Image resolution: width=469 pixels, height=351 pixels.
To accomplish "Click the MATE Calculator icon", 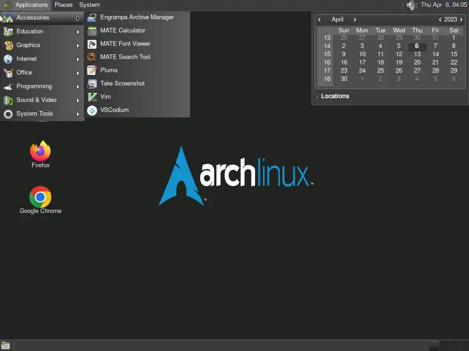I will point(92,31).
